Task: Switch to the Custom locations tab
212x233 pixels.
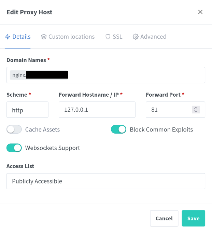Action: 71,37
